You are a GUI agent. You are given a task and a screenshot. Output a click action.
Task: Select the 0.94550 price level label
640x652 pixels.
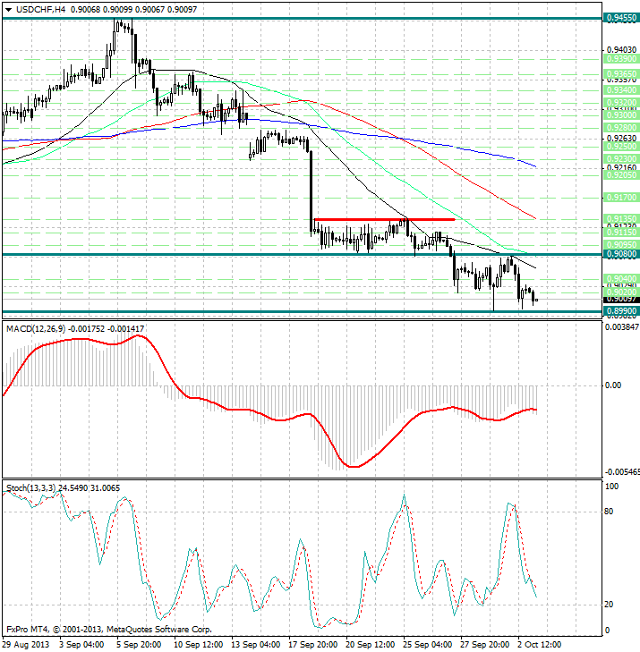tap(621, 18)
